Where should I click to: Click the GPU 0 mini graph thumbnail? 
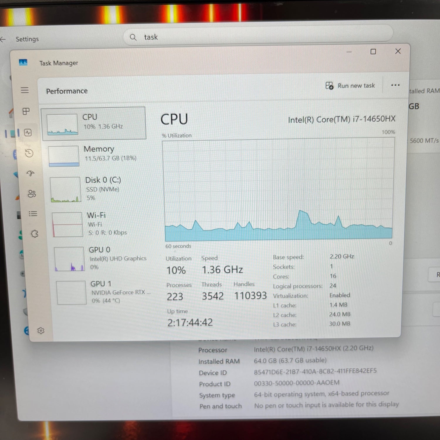point(70,259)
